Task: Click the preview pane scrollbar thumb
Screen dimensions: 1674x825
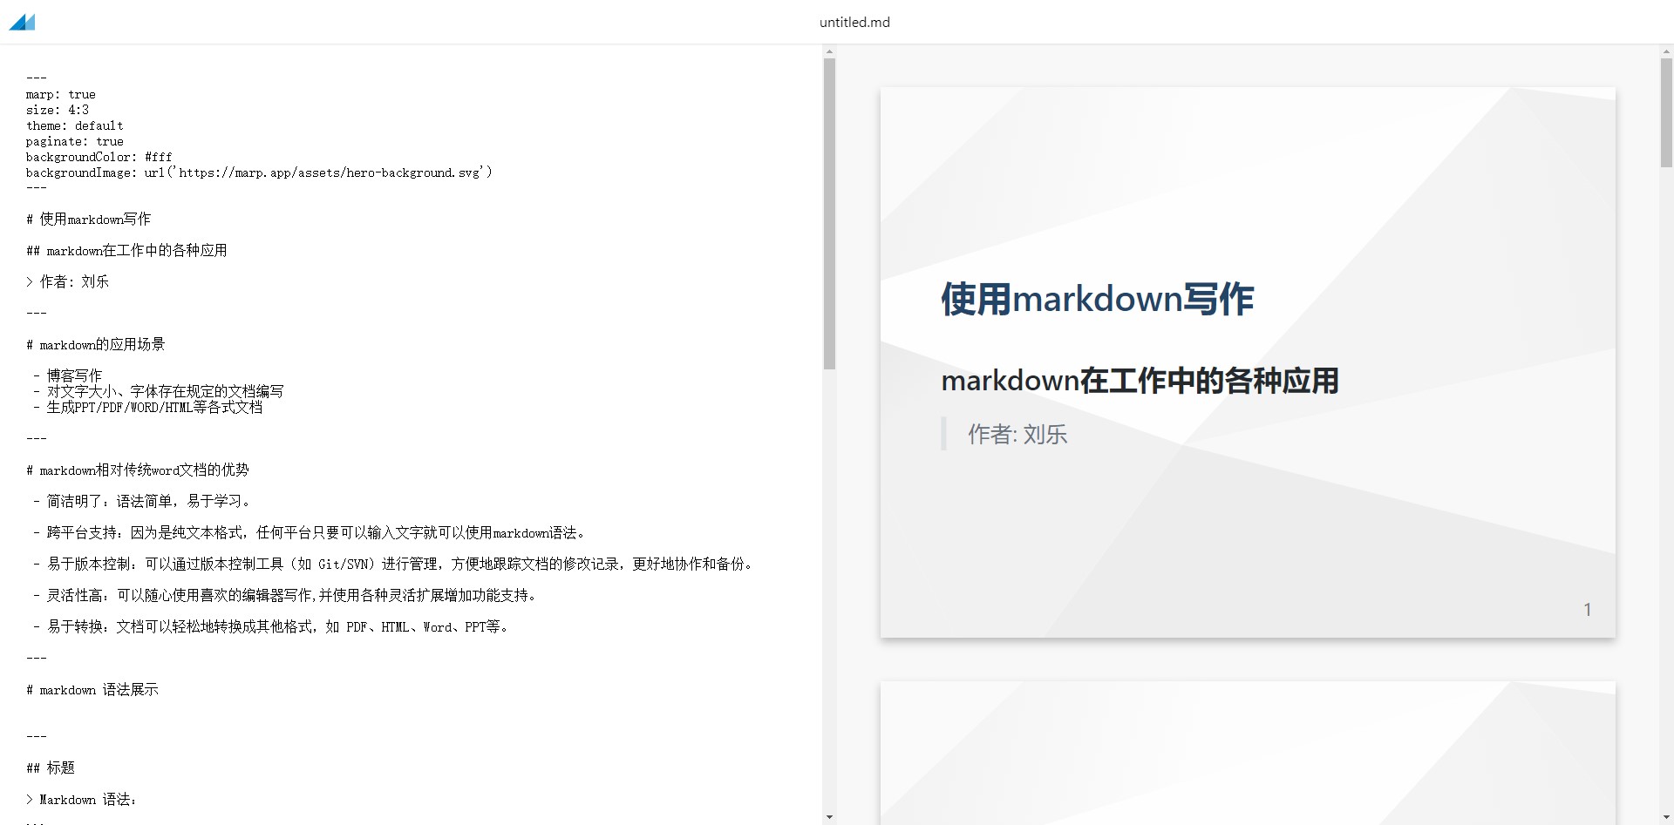Action: 1666,112
